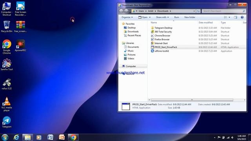Go forward in the Downloads Explorer window
This screenshot has width=251, height=141.
pos(126,11)
